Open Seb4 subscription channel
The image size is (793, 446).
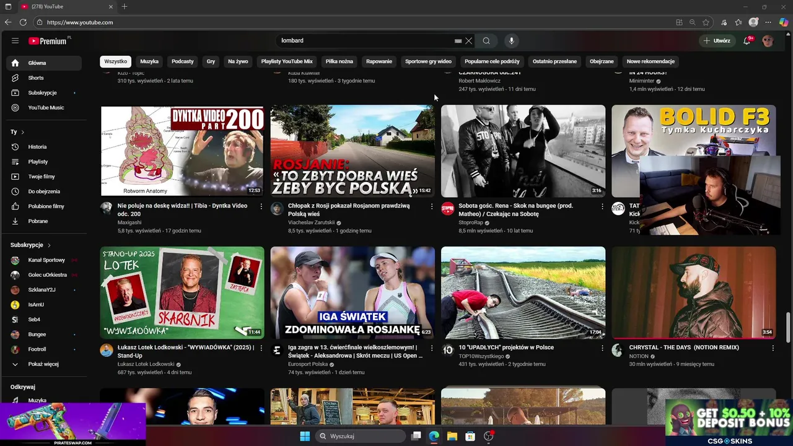(x=43, y=320)
